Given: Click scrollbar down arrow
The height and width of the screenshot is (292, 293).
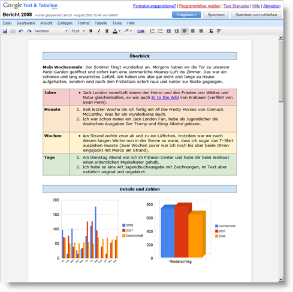Looking at the screenshot, I should 281,279.
